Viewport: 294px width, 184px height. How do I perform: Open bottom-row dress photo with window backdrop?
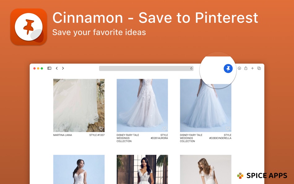pyautogui.click(x=142, y=169)
